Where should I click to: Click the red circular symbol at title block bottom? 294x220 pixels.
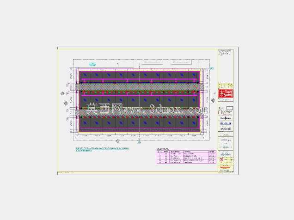221,159
